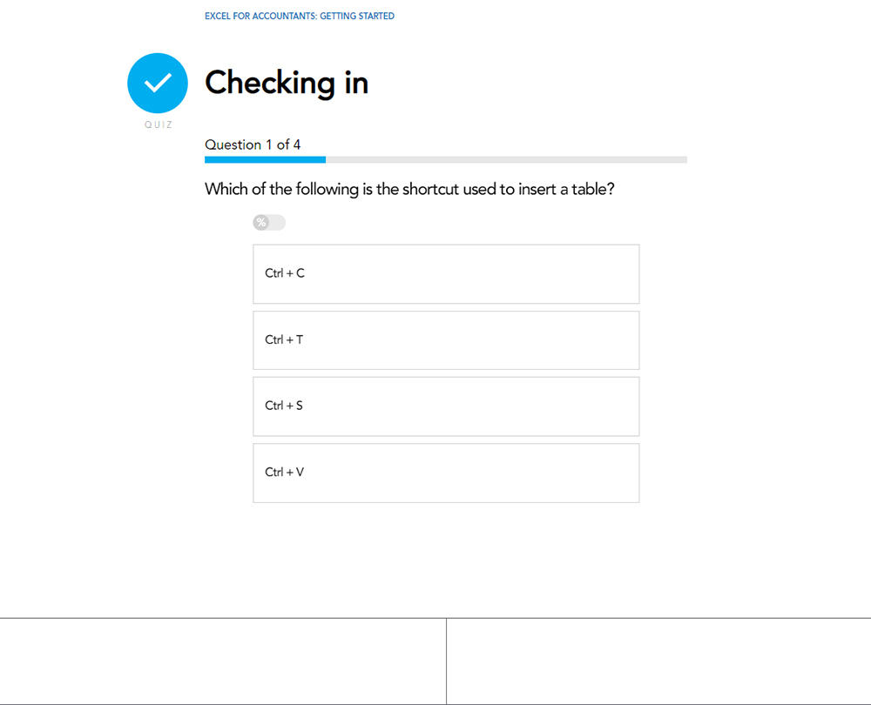Click the word "table" in the question
Screen dimensions: 871x705
[589, 189]
